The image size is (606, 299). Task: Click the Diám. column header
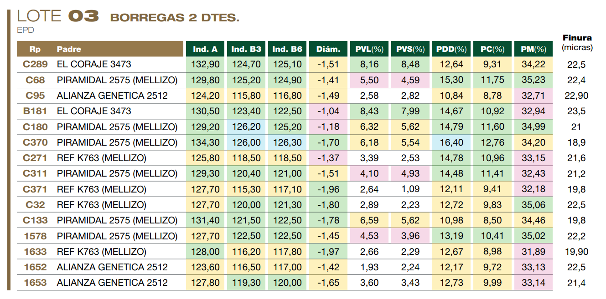(328, 49)
